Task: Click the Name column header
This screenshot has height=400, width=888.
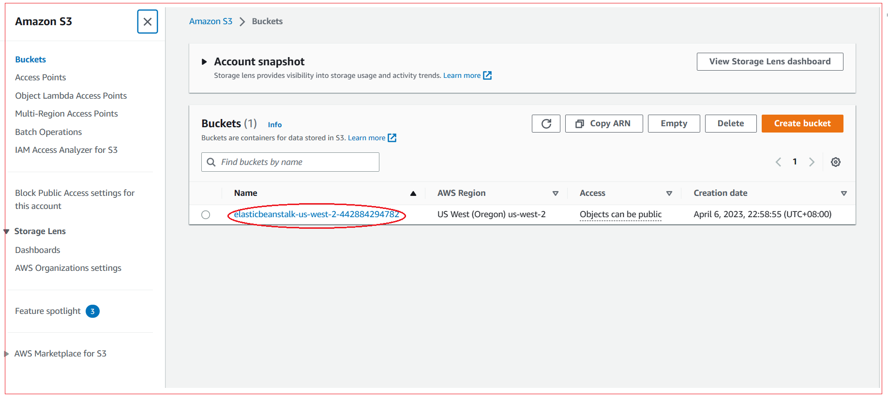Action: coord(246,193)
